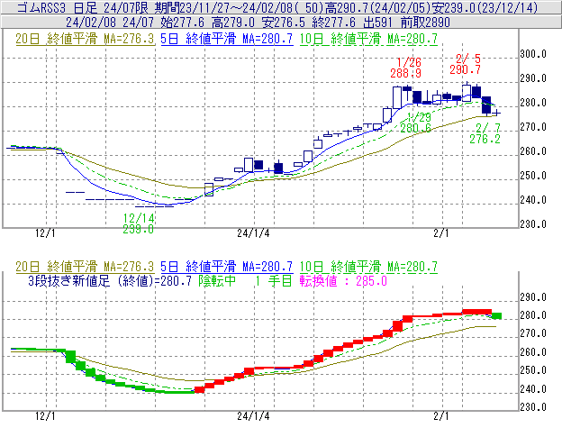The image size is (562, 428).
Task: Click 20日 終値平滑 MA=276.3 legend in lower chart
Action: click(85, 267)
